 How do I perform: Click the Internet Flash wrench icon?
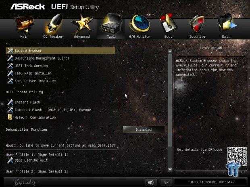10,110
